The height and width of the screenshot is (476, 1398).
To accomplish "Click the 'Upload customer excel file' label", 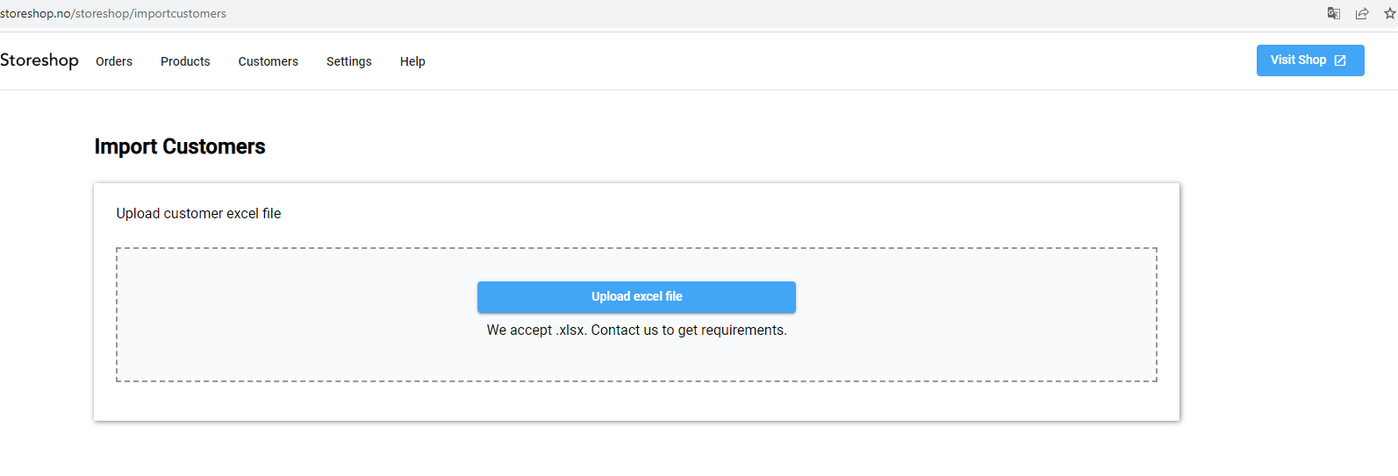I will (198, 214).
